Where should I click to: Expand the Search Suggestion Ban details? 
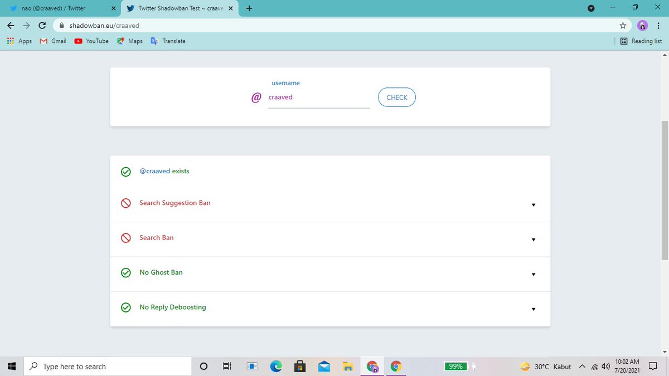[534, 205]
